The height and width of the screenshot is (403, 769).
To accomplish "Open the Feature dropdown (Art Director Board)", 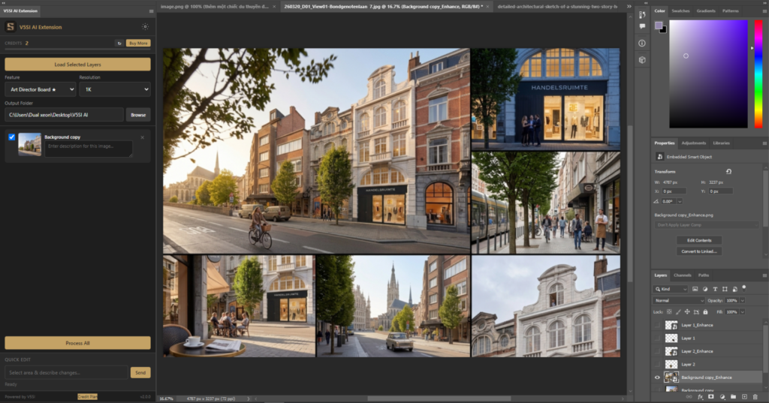I will (40, 89).
